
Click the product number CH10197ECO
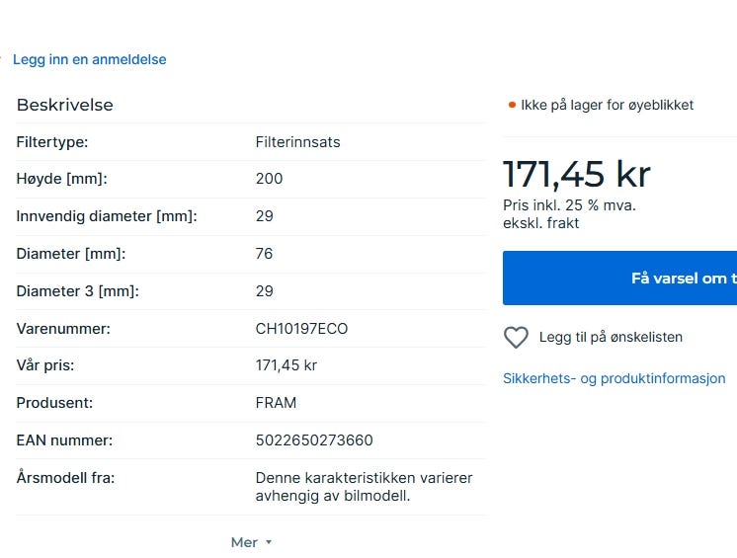click(301, 329)
